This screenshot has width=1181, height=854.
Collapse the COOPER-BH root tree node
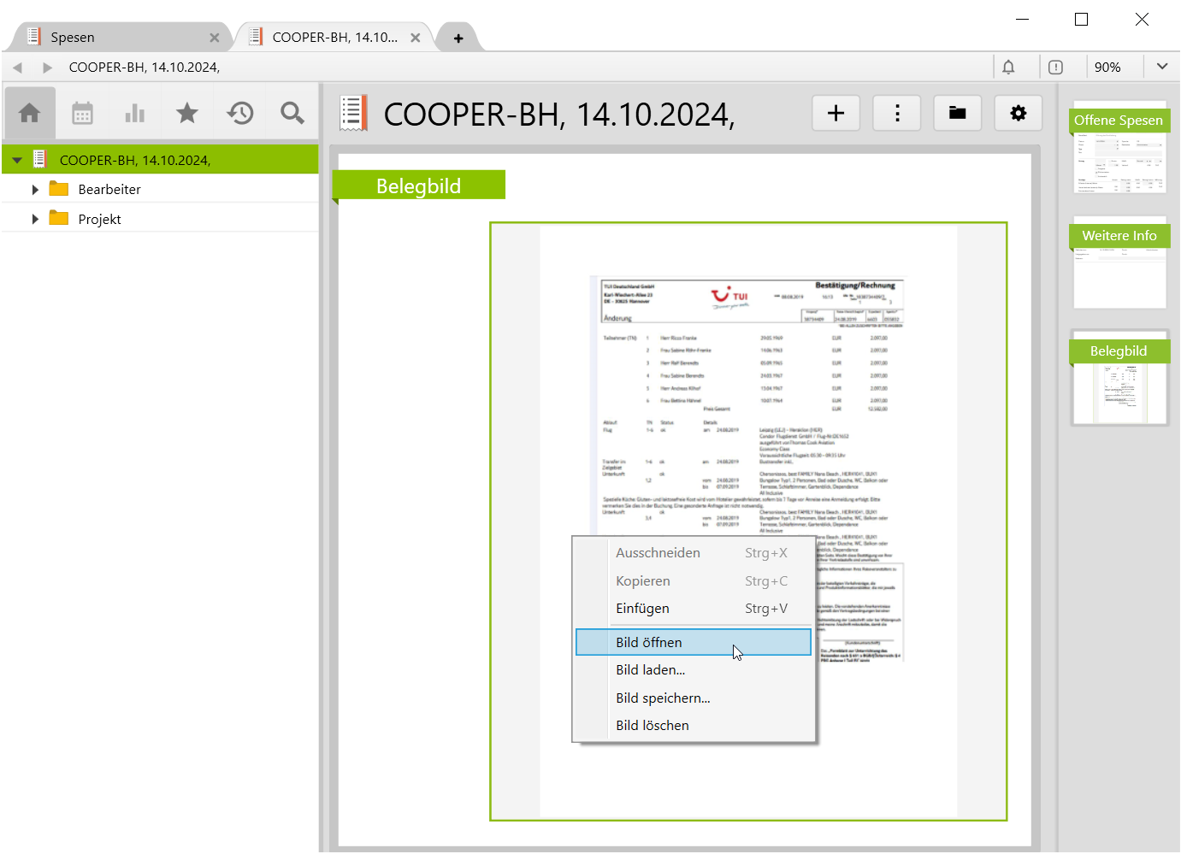pos(17,160)
